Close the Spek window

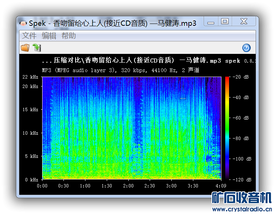(x=244, y=22)
